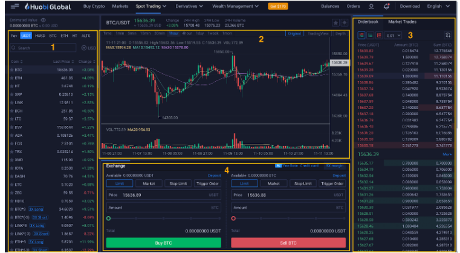Open the user account profile icon

371,7
